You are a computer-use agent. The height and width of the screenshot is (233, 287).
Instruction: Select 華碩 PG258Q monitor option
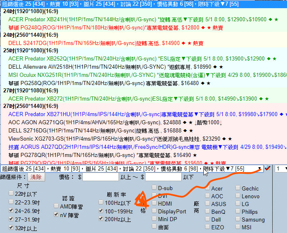point(143,83)
